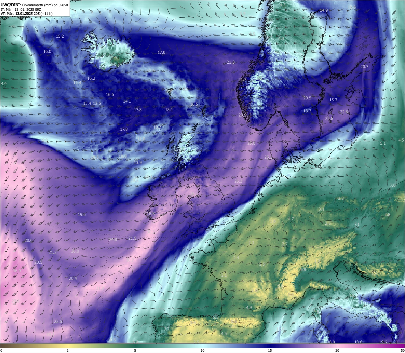
Task: Click the 0 tick label on the color scale
Action: 1,350
